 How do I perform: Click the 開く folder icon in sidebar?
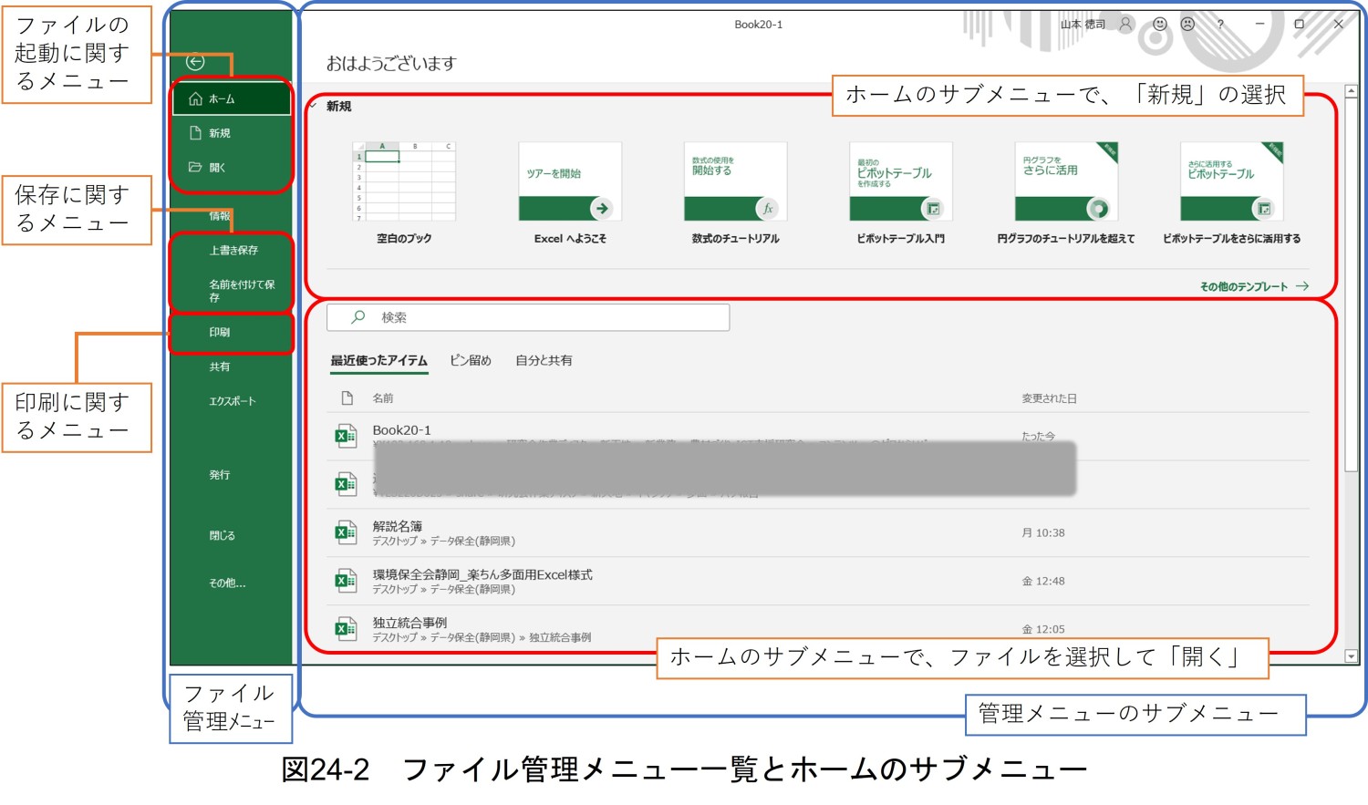pyautogui.click(x=195, y=167)
